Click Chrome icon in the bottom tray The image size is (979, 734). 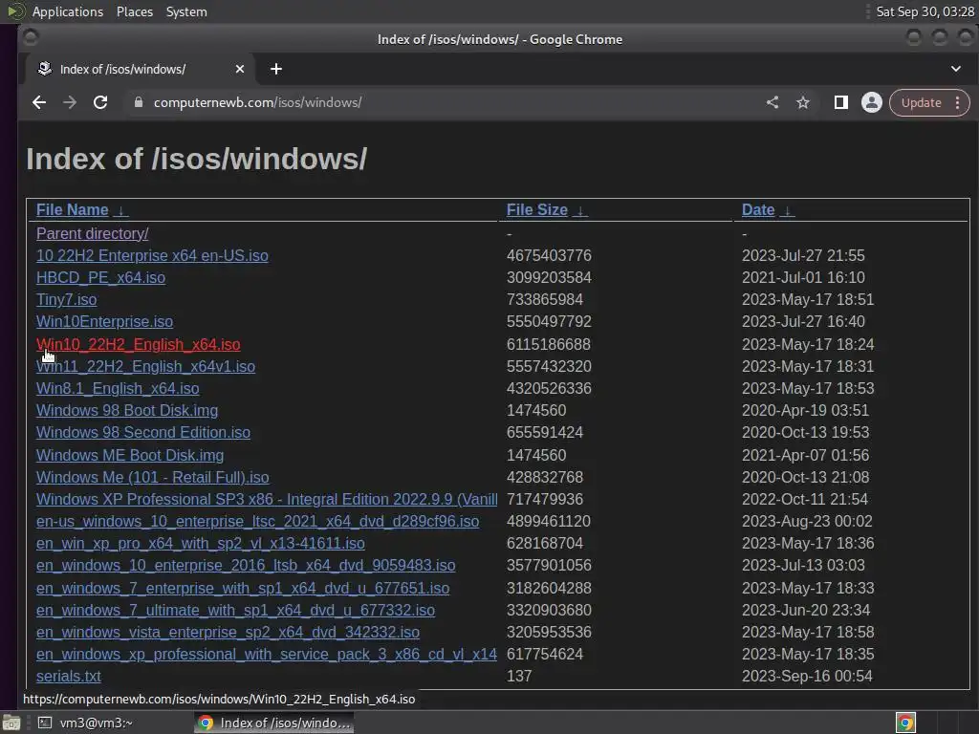click(x=905, y=723)
